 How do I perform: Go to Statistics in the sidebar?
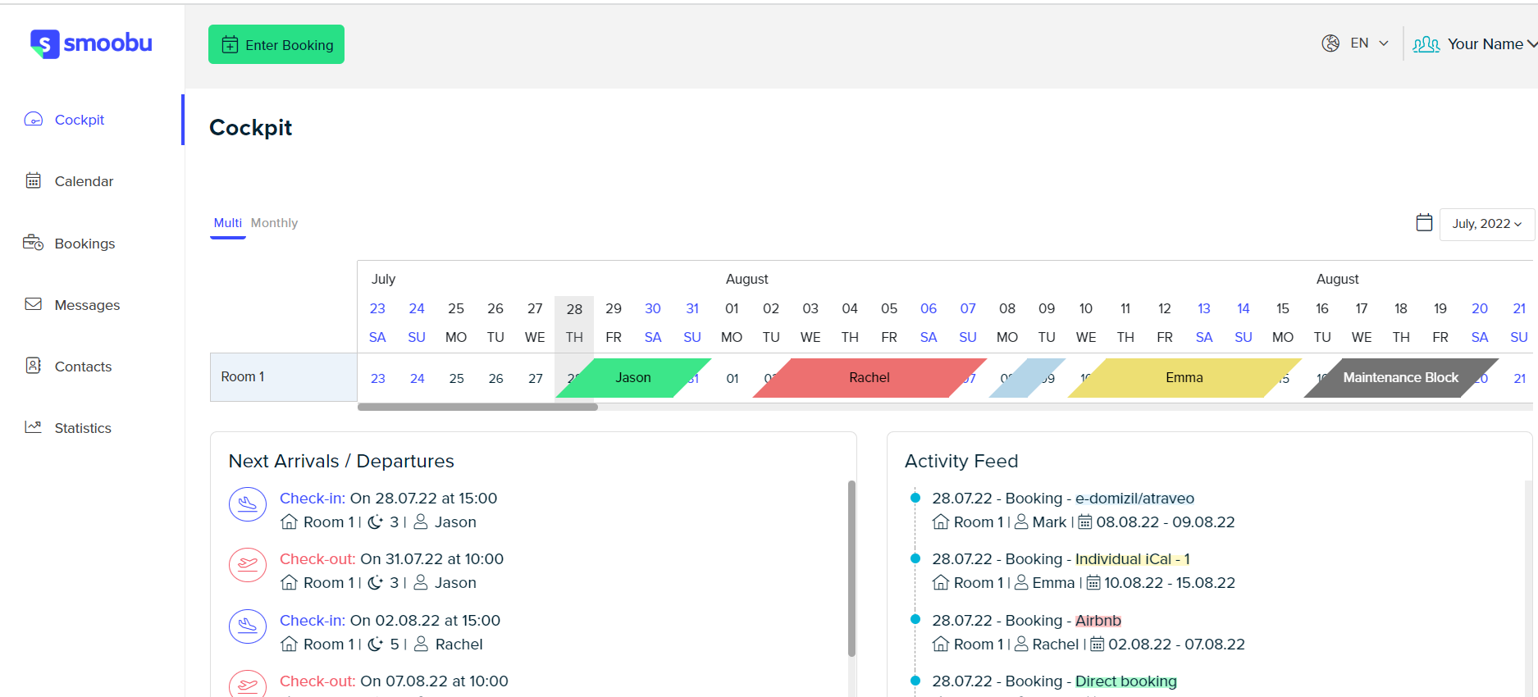pos(83,428)
